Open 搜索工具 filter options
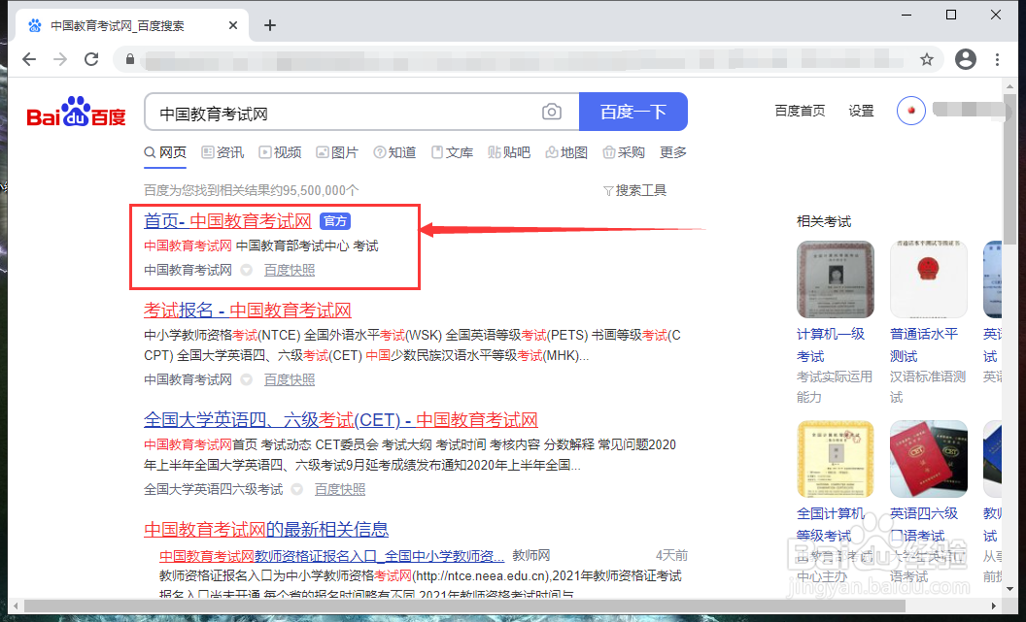The image size is (1026, 622). pos(634,191)
